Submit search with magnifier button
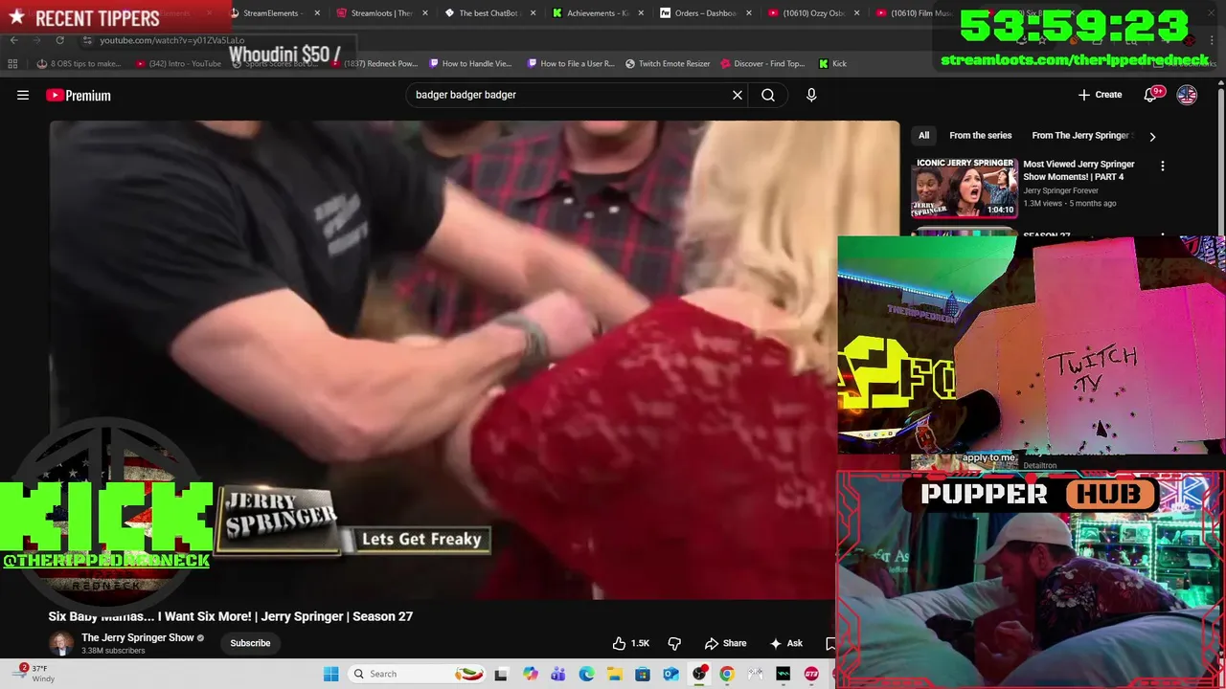 coord(768,95)
